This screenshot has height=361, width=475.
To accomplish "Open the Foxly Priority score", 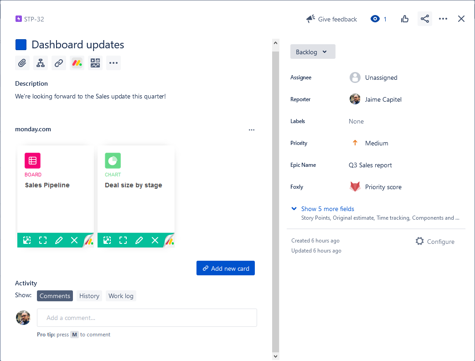I will click(x=383, y=187).
